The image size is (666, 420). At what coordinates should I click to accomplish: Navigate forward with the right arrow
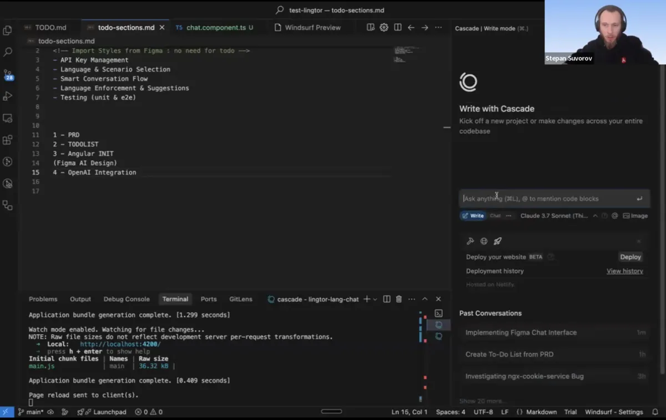click(x=425, y=27)
